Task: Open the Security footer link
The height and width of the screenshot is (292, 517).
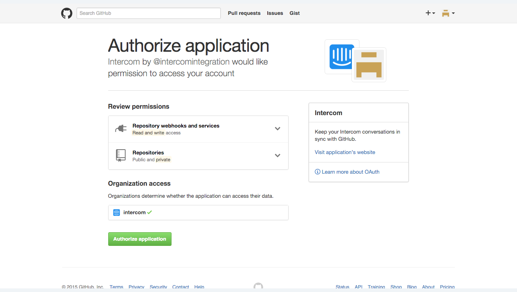Action: [158, 287]
